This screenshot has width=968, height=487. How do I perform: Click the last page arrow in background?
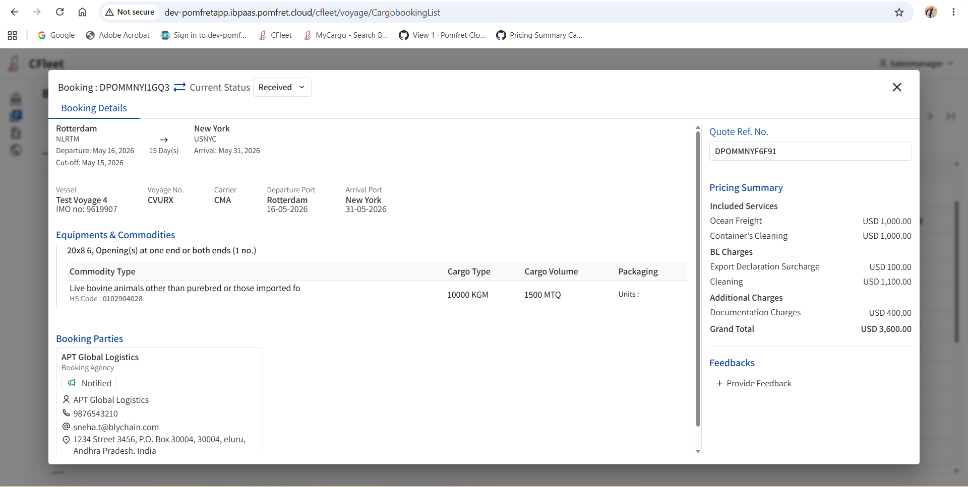tap(950, 116)
